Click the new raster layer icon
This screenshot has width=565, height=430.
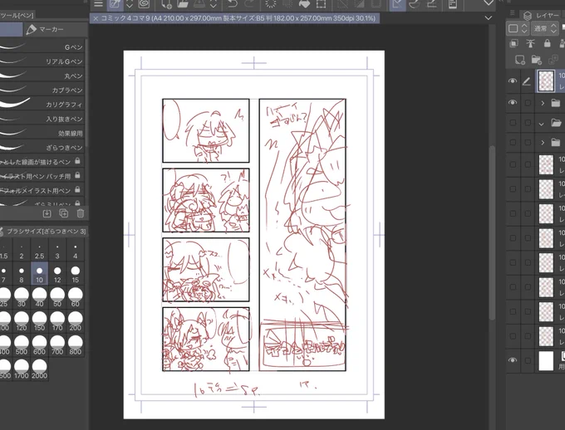[x=519, y=60]
